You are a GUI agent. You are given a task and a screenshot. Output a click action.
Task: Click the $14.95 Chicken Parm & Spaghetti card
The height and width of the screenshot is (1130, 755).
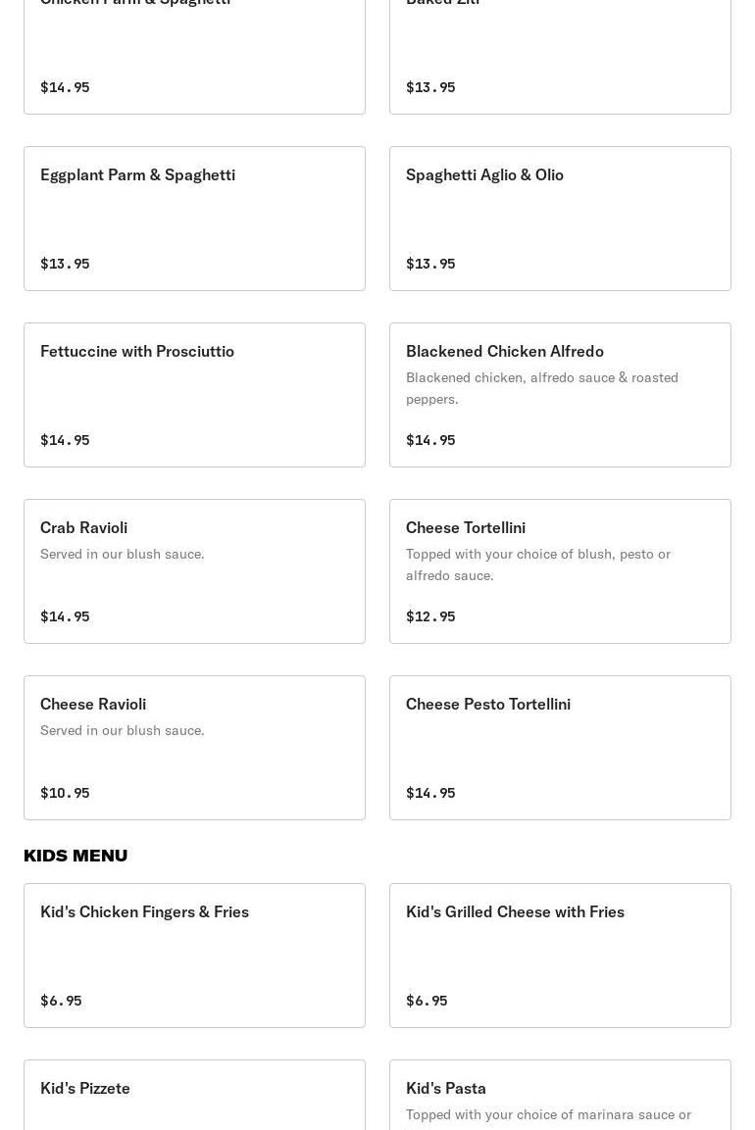tap(194, 57)
